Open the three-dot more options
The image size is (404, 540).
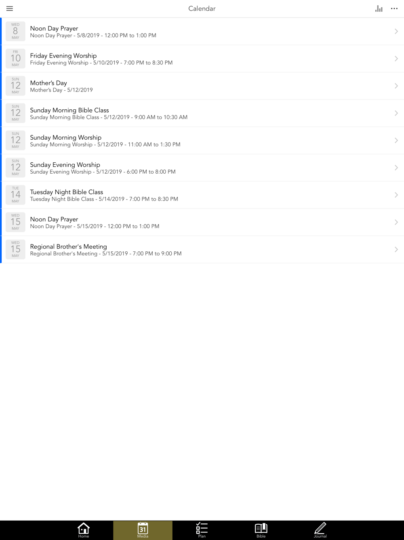[x=394, y=9]
